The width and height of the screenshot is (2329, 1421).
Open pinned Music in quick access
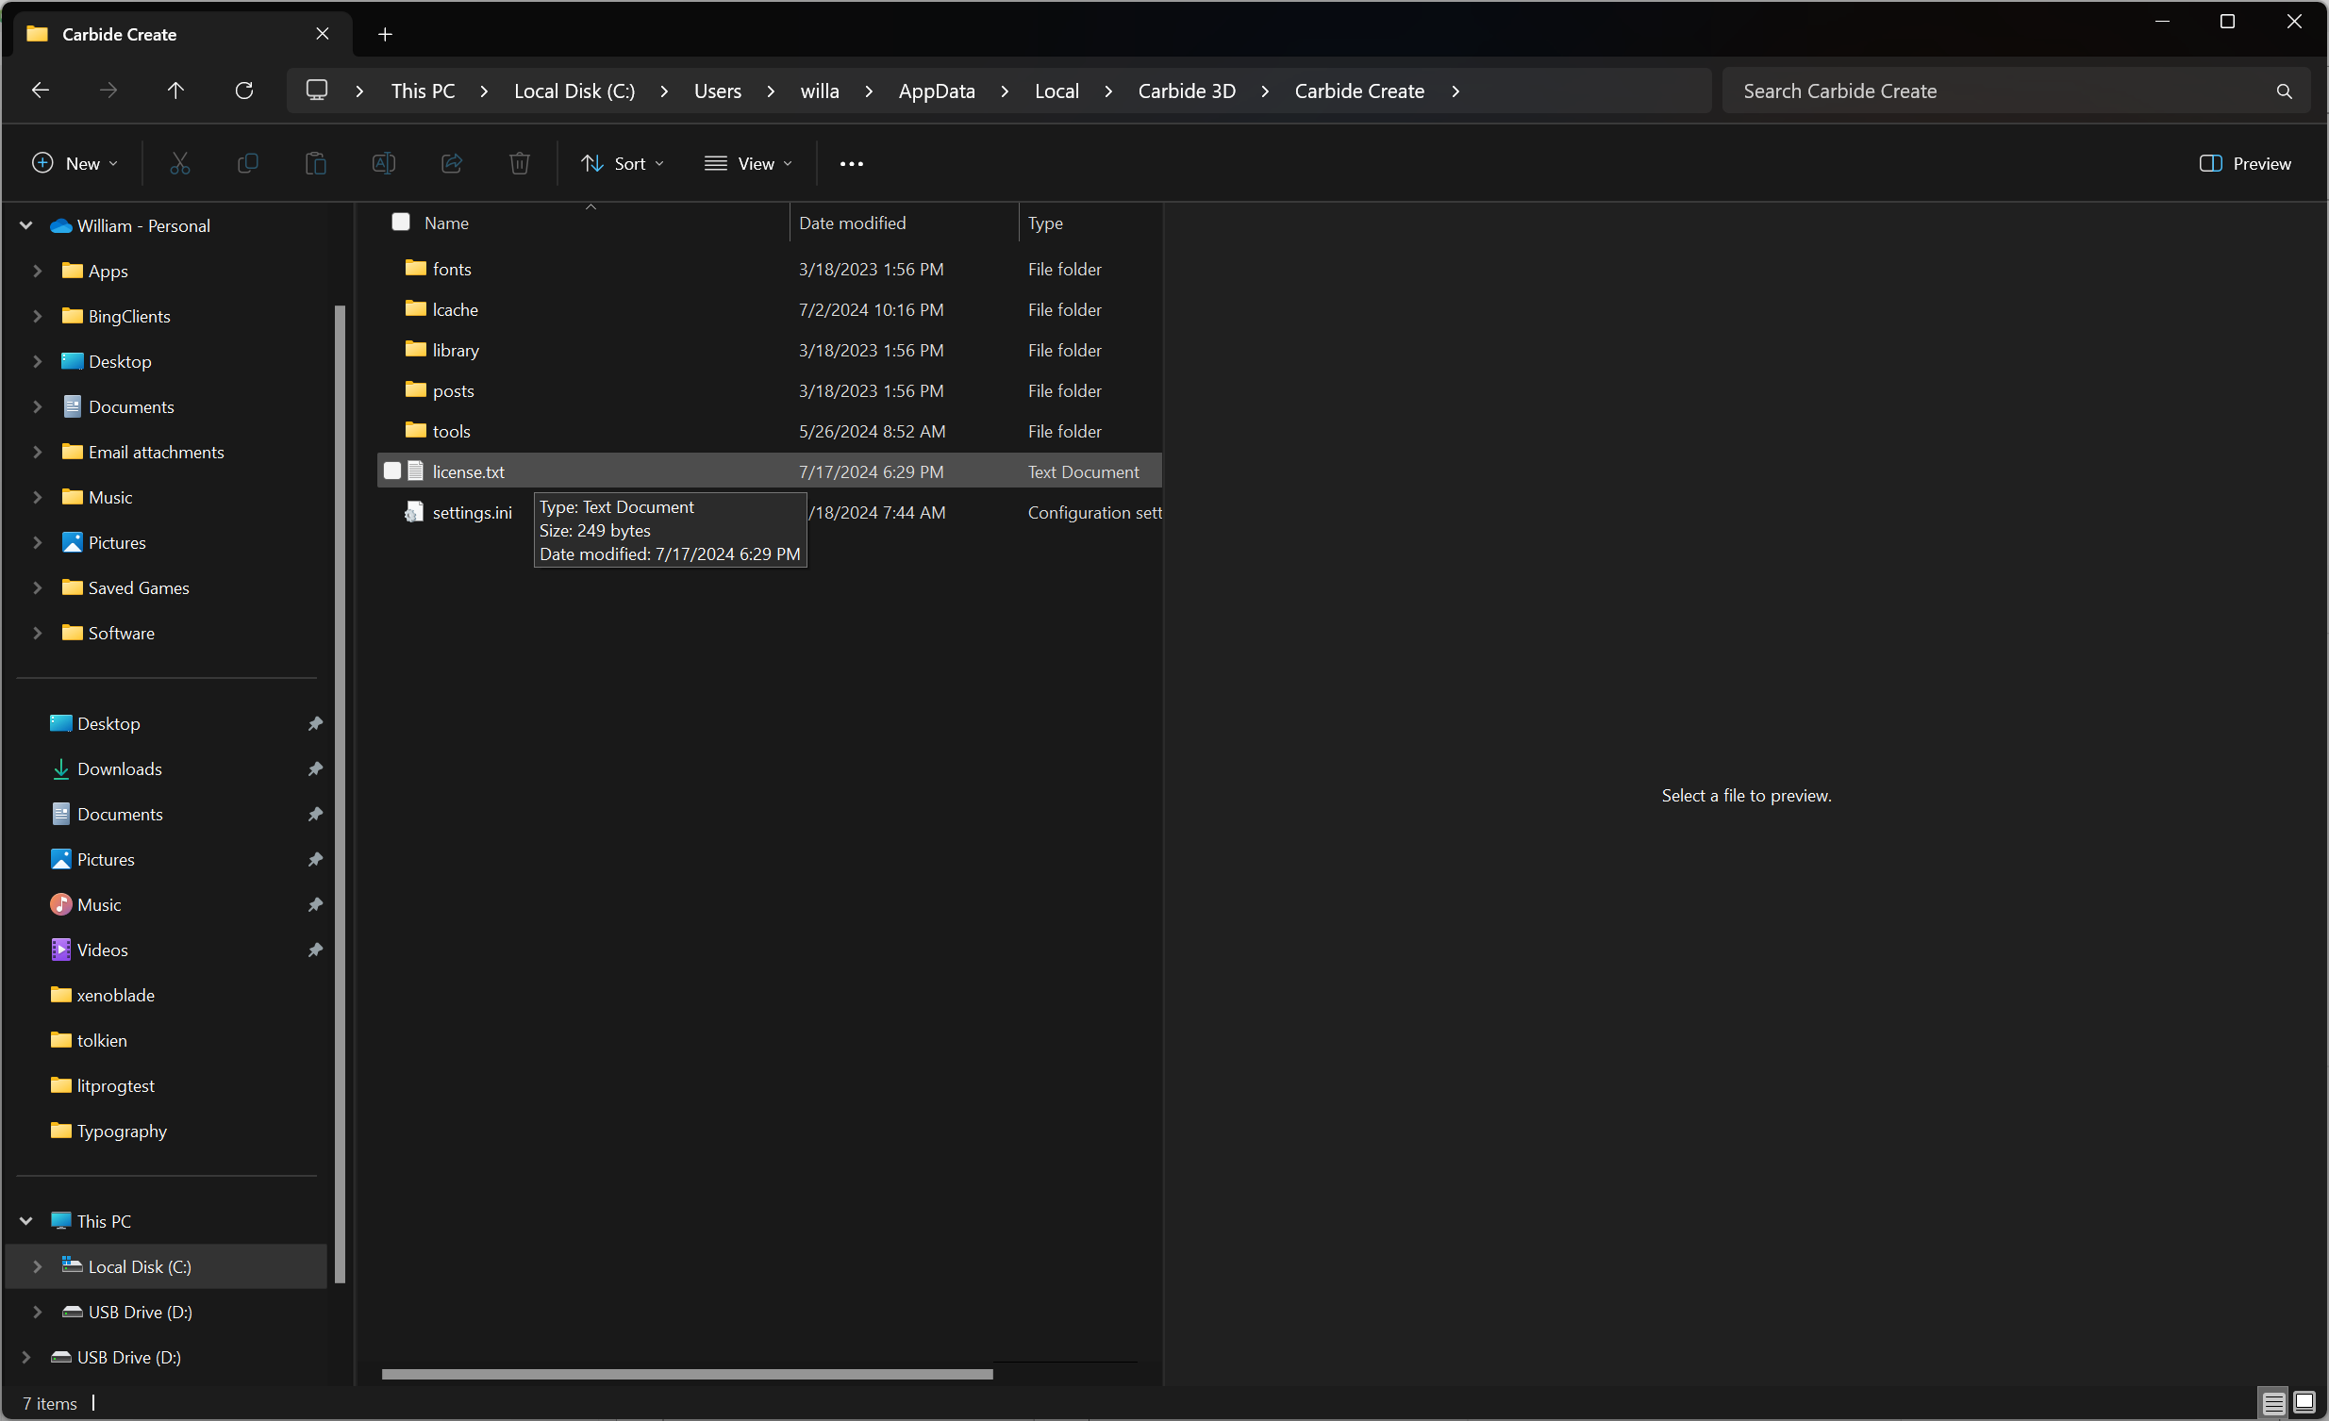coord(99,904)
